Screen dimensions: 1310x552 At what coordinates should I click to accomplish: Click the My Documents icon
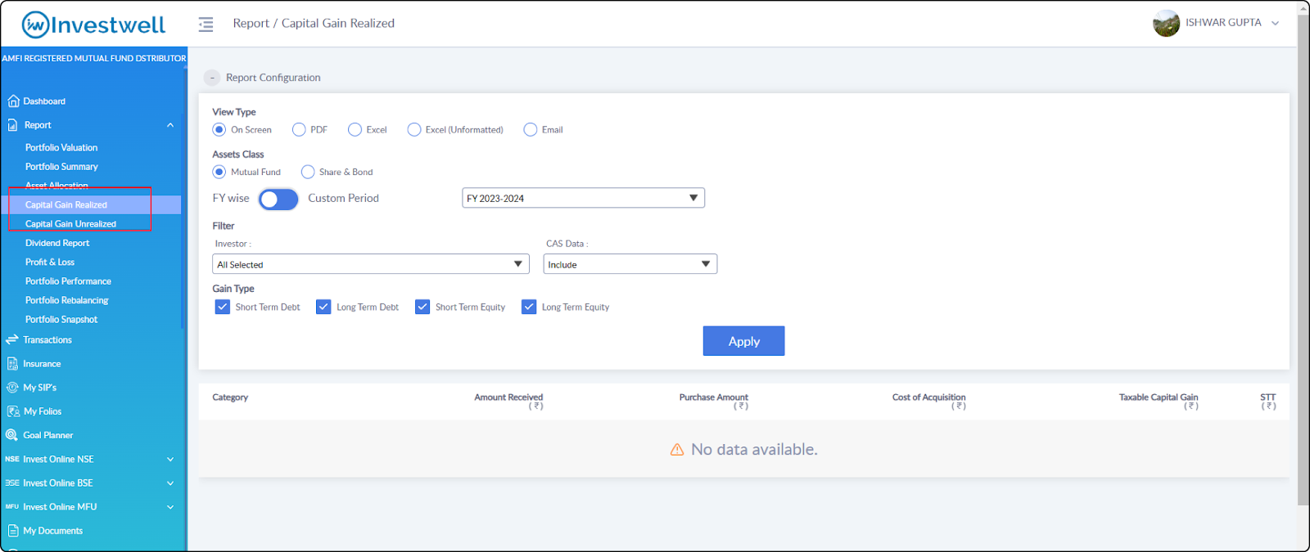click(13, 531)
